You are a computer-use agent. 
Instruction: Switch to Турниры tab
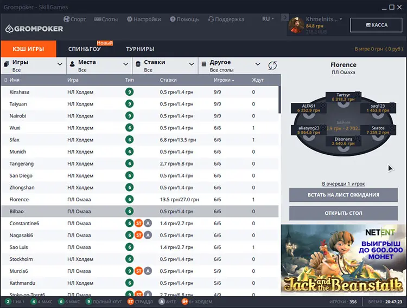[x=140, y=49]
